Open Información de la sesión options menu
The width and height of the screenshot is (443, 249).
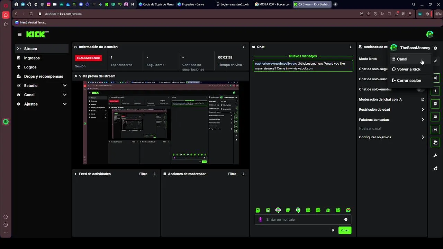[x=244, y=47]
